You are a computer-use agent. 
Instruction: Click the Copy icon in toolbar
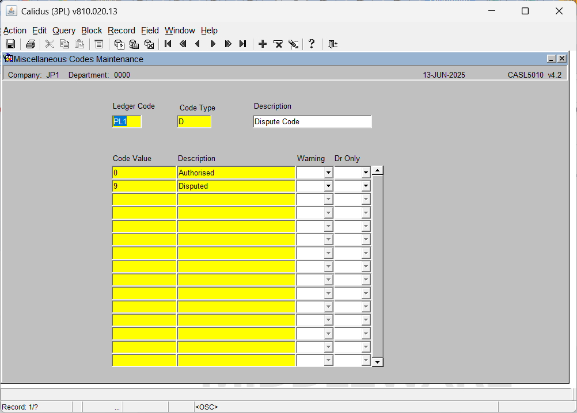(64, 44)
